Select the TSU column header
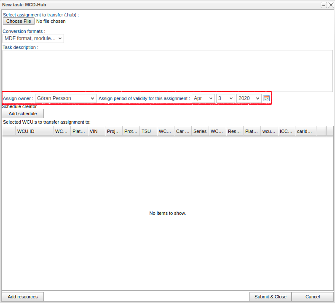The width and height of the screenshot is (335, 303). click(148, 131)
